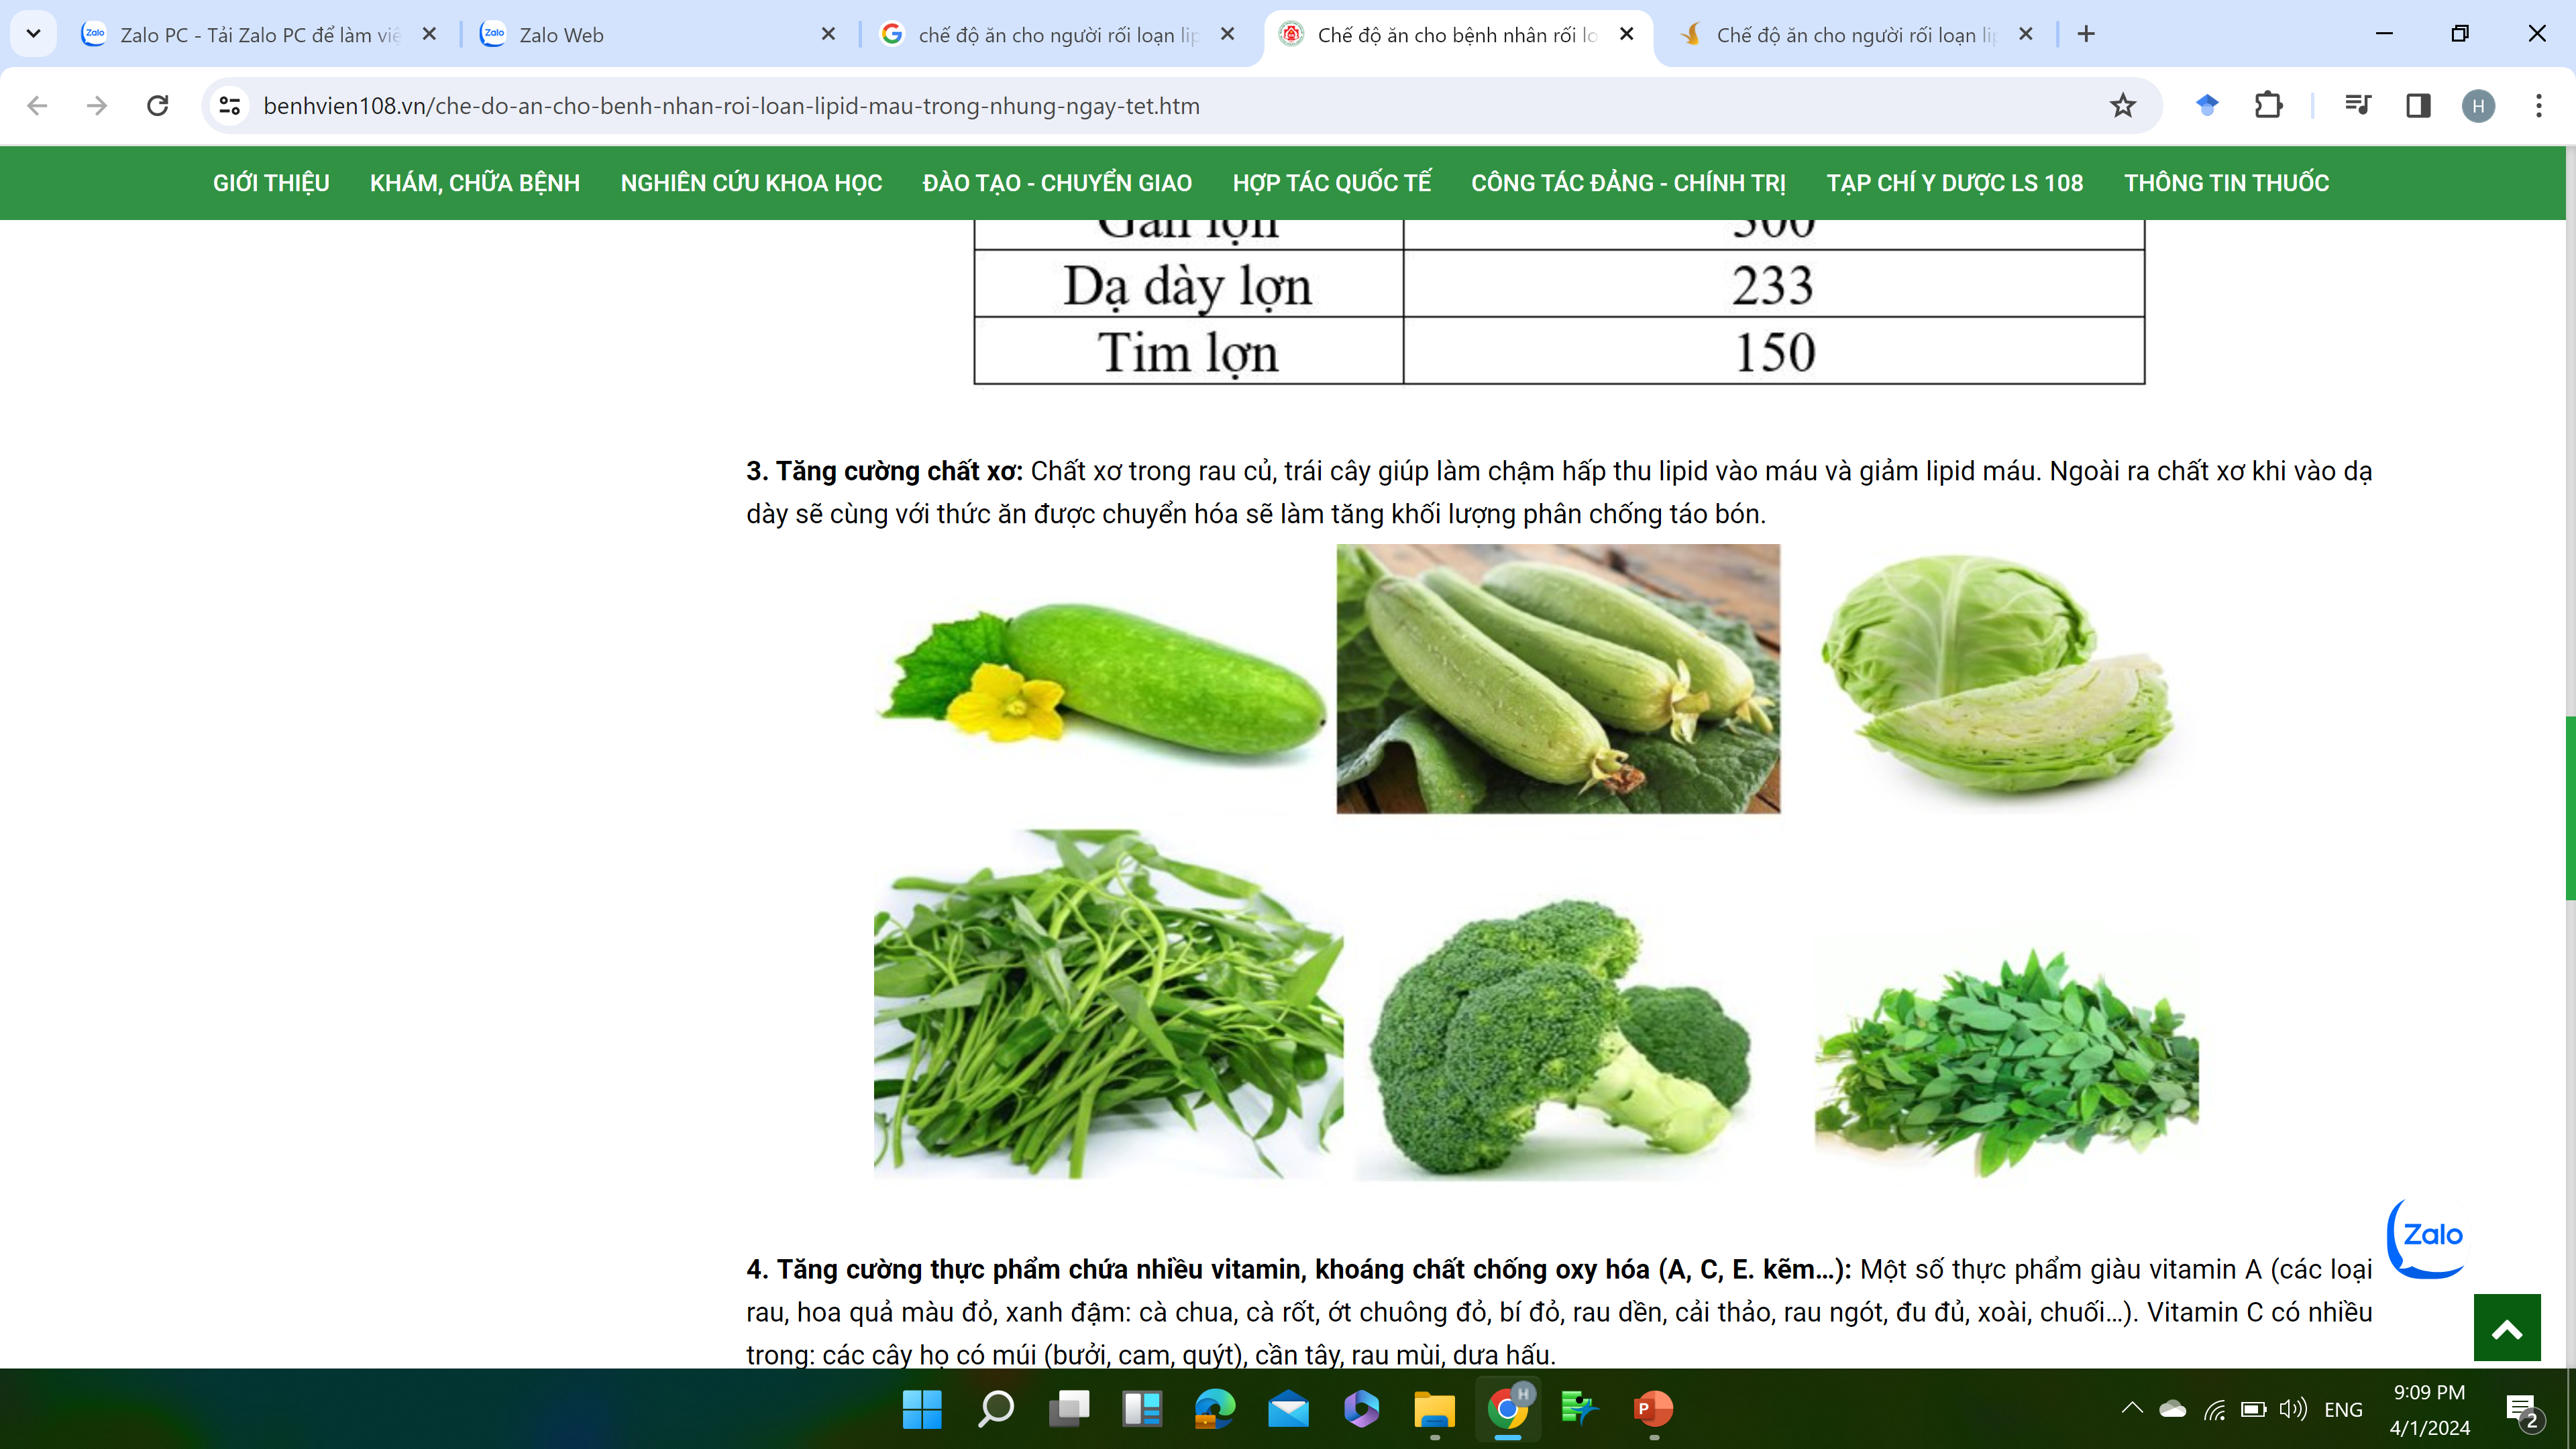Open the Extensions puzzle menu

point(2269,105)
